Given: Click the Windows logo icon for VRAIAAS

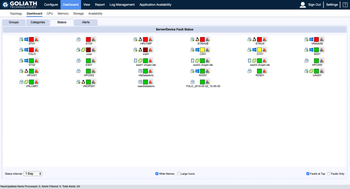Looking at the screenshot, I should (x=311, y=40).
